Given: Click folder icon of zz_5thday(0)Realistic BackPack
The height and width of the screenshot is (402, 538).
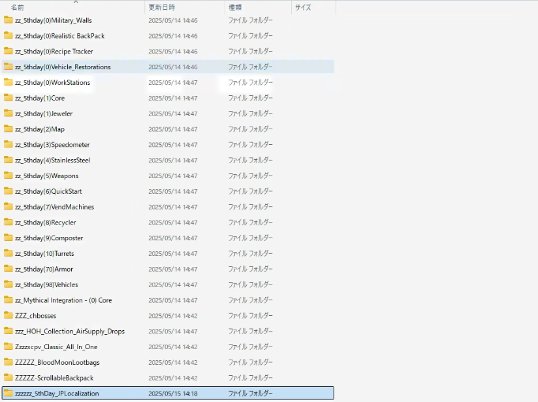Looking at the screenshot, I should pyautogui.click(x=8, y=36).
